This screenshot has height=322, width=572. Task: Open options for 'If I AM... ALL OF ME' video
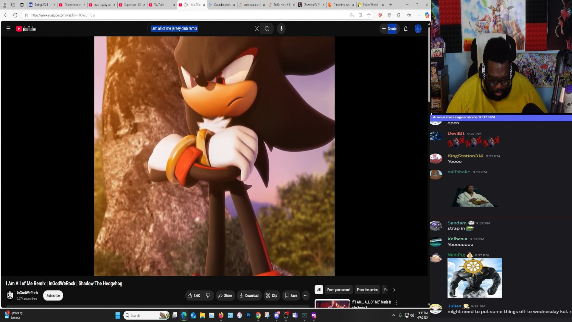coord(397,302)
